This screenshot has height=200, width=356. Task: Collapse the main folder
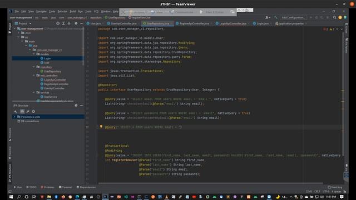pyautogui.click(x=22, y=41)
